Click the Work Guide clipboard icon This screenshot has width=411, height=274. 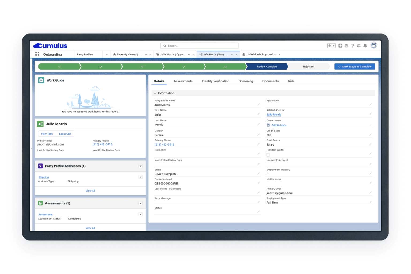[x=41, y=80]
